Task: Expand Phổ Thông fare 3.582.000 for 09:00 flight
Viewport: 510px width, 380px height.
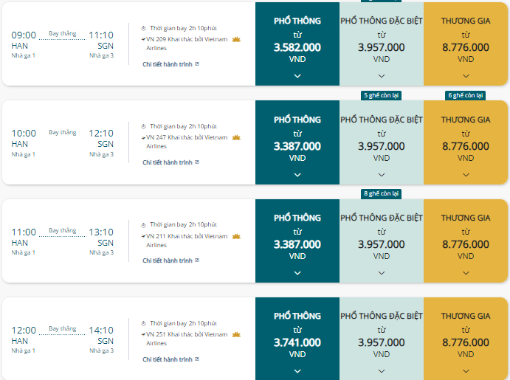Action: pos(297,76)
